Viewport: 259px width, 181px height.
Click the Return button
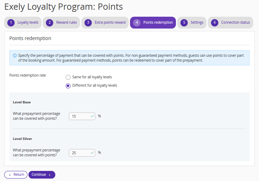[x=16, y=175]
